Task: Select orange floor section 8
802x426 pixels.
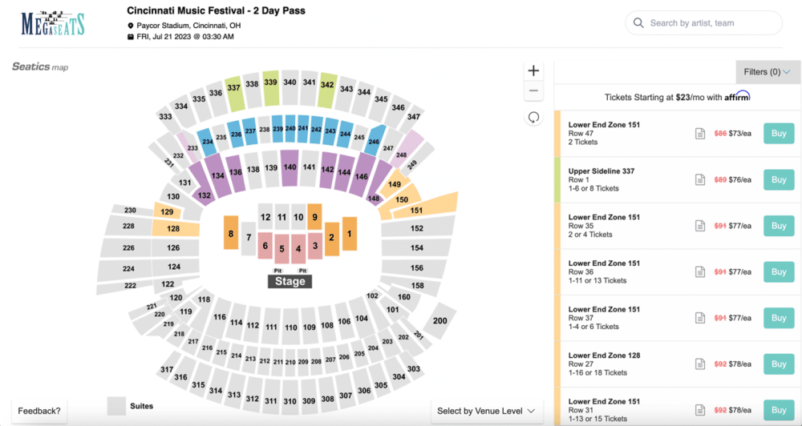Action: coord(231,233)
